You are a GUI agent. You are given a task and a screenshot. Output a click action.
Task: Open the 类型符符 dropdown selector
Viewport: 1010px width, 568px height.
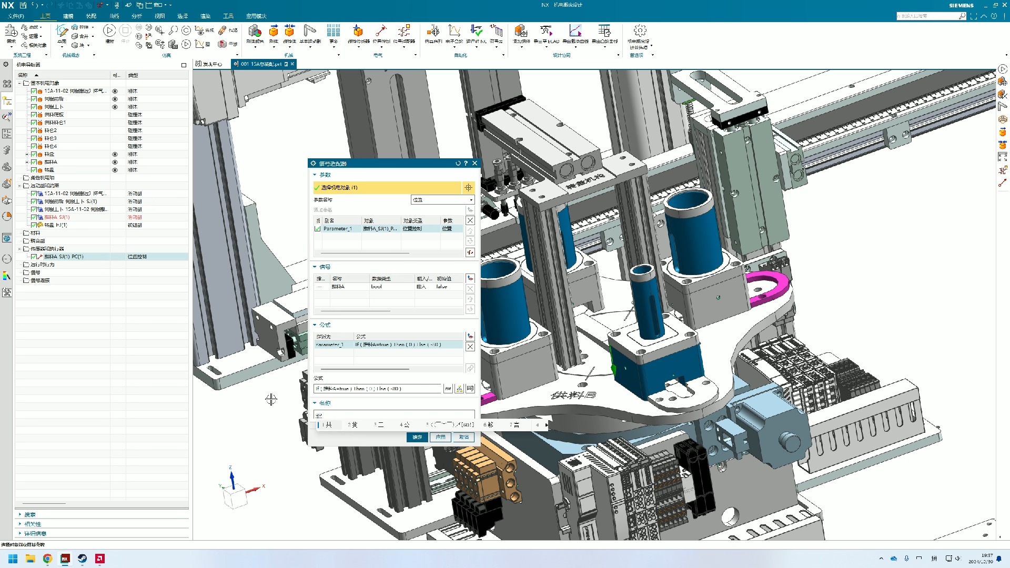click(441, 200)
